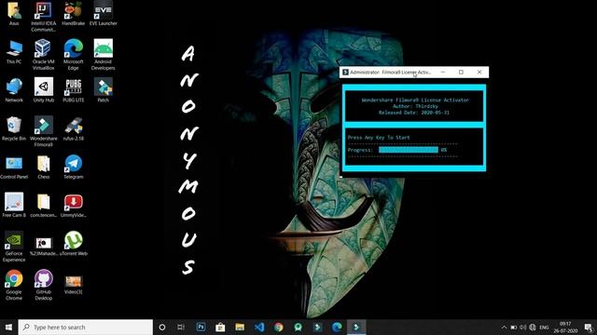This screenshot has width=597, height=335.
Task: Check the battery status tray icon
Action: (513, 327)
